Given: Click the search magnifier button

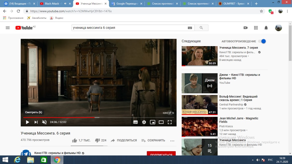Looking at the screenshot, I should click(201, 28).
